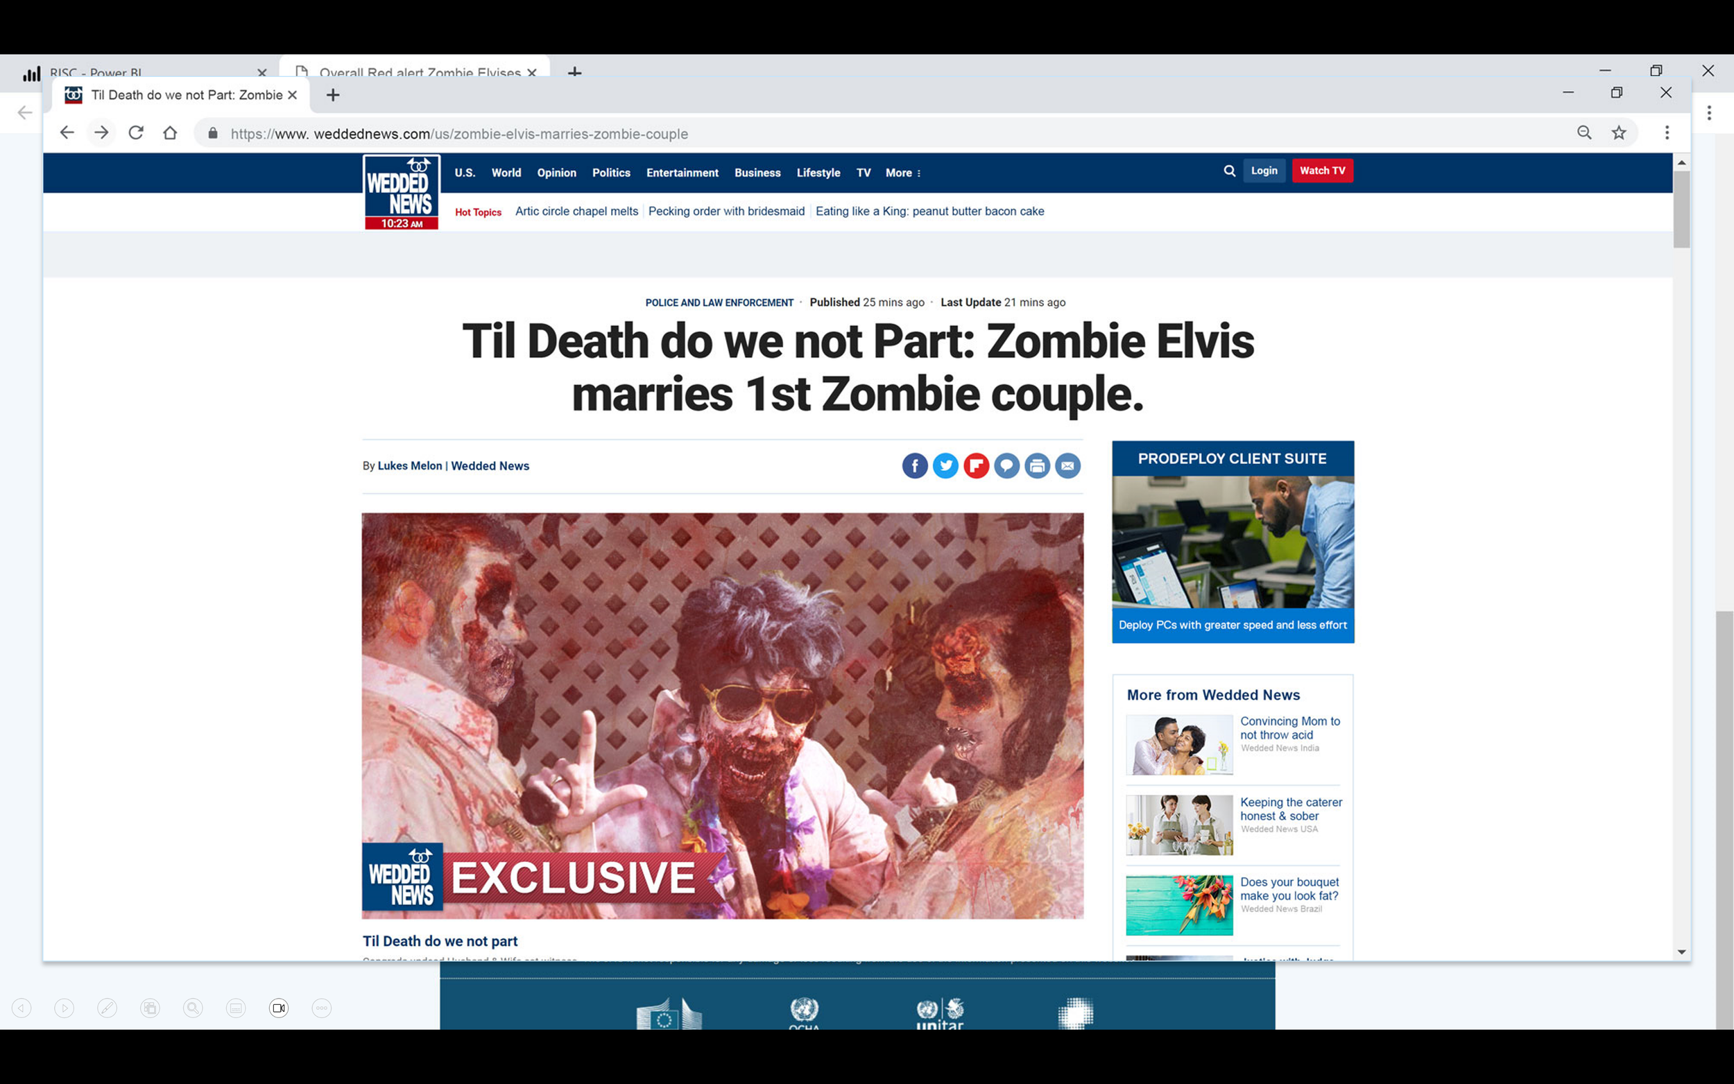Advance to next slide in slideshow controls
This screenshot has height=1084, width=1734.
click(x=65, y=1008)
